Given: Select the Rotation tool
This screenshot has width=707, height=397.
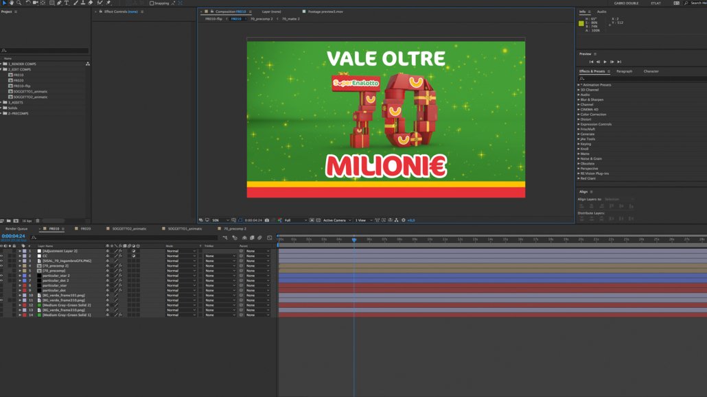Looking at the screenshot, I should click(x=28, y=3).
